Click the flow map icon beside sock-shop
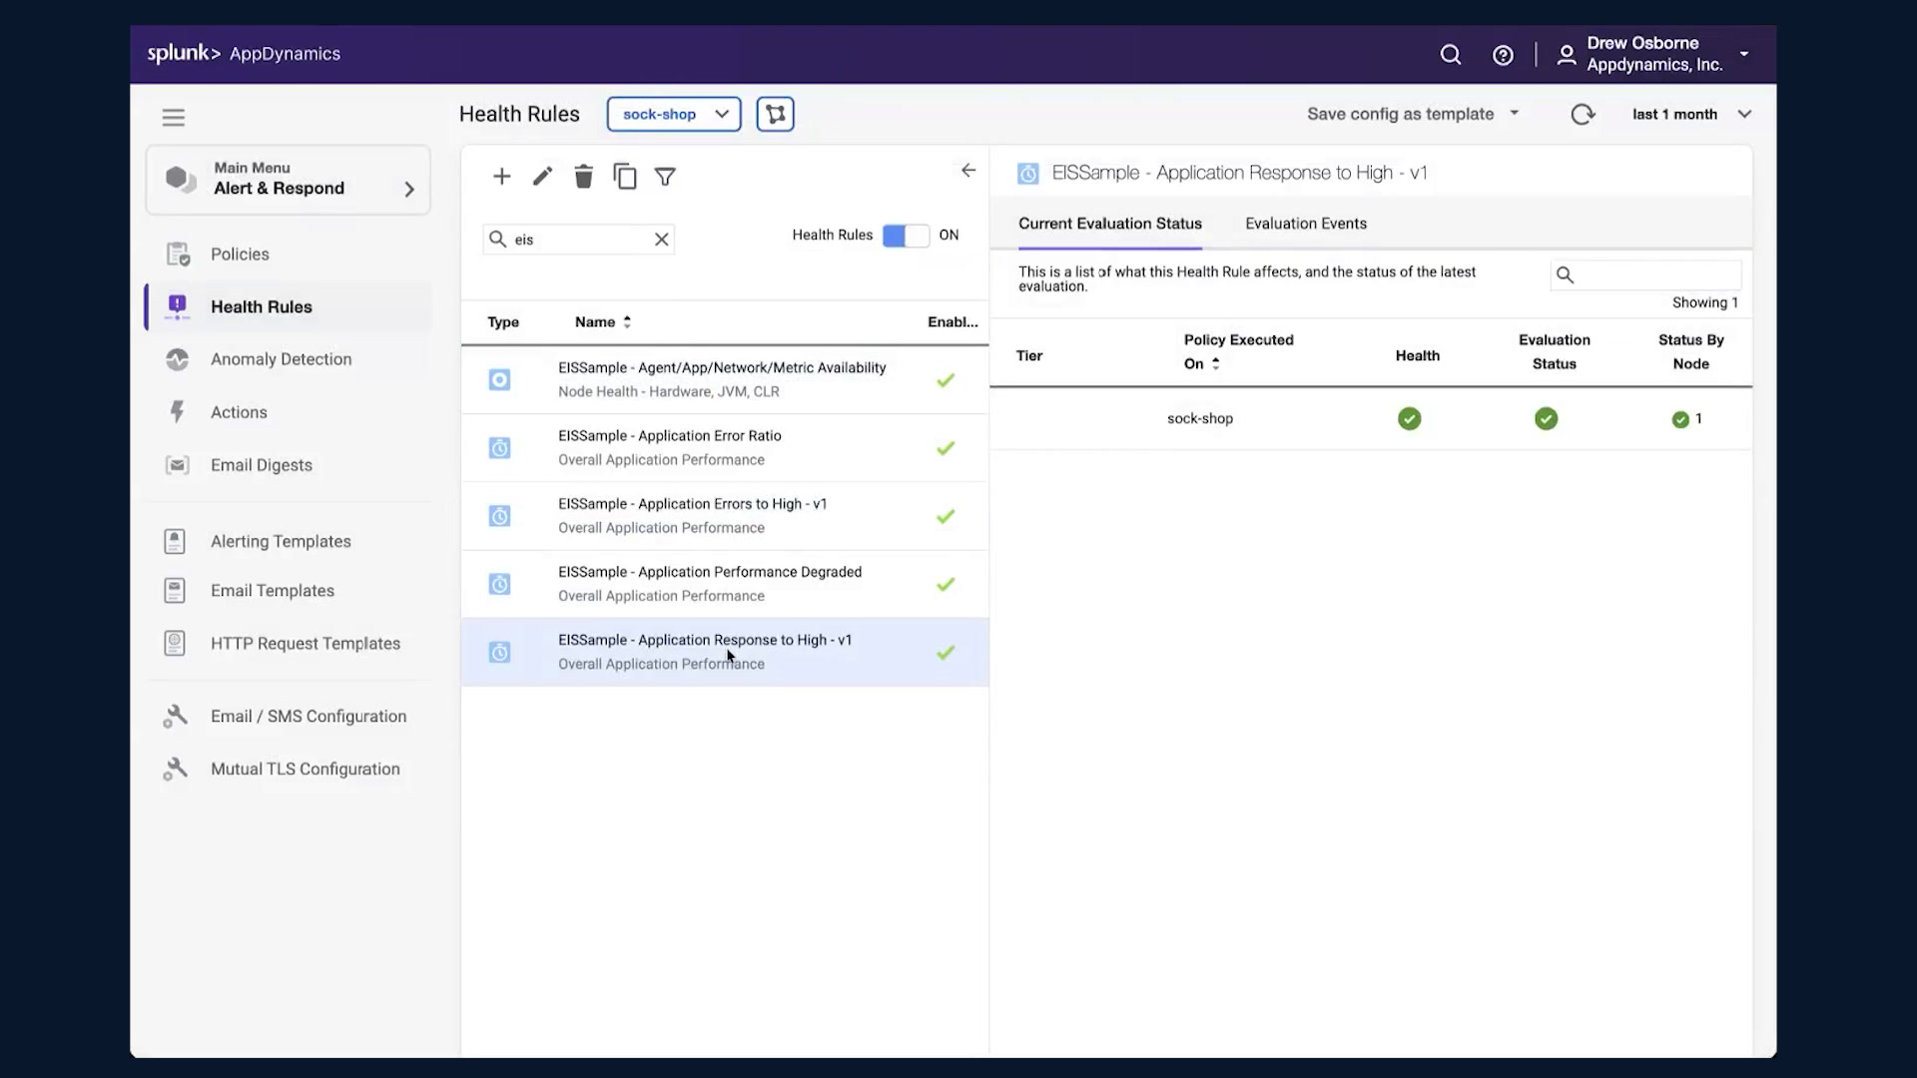Image resolution: width=1917 pixels, height=1078 pixels. pyautogui.click(x=776, y=114)
